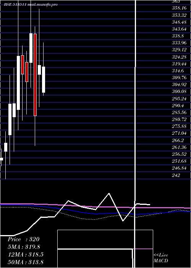Click the tallest red candlestick body

click(x=35, y=75)
